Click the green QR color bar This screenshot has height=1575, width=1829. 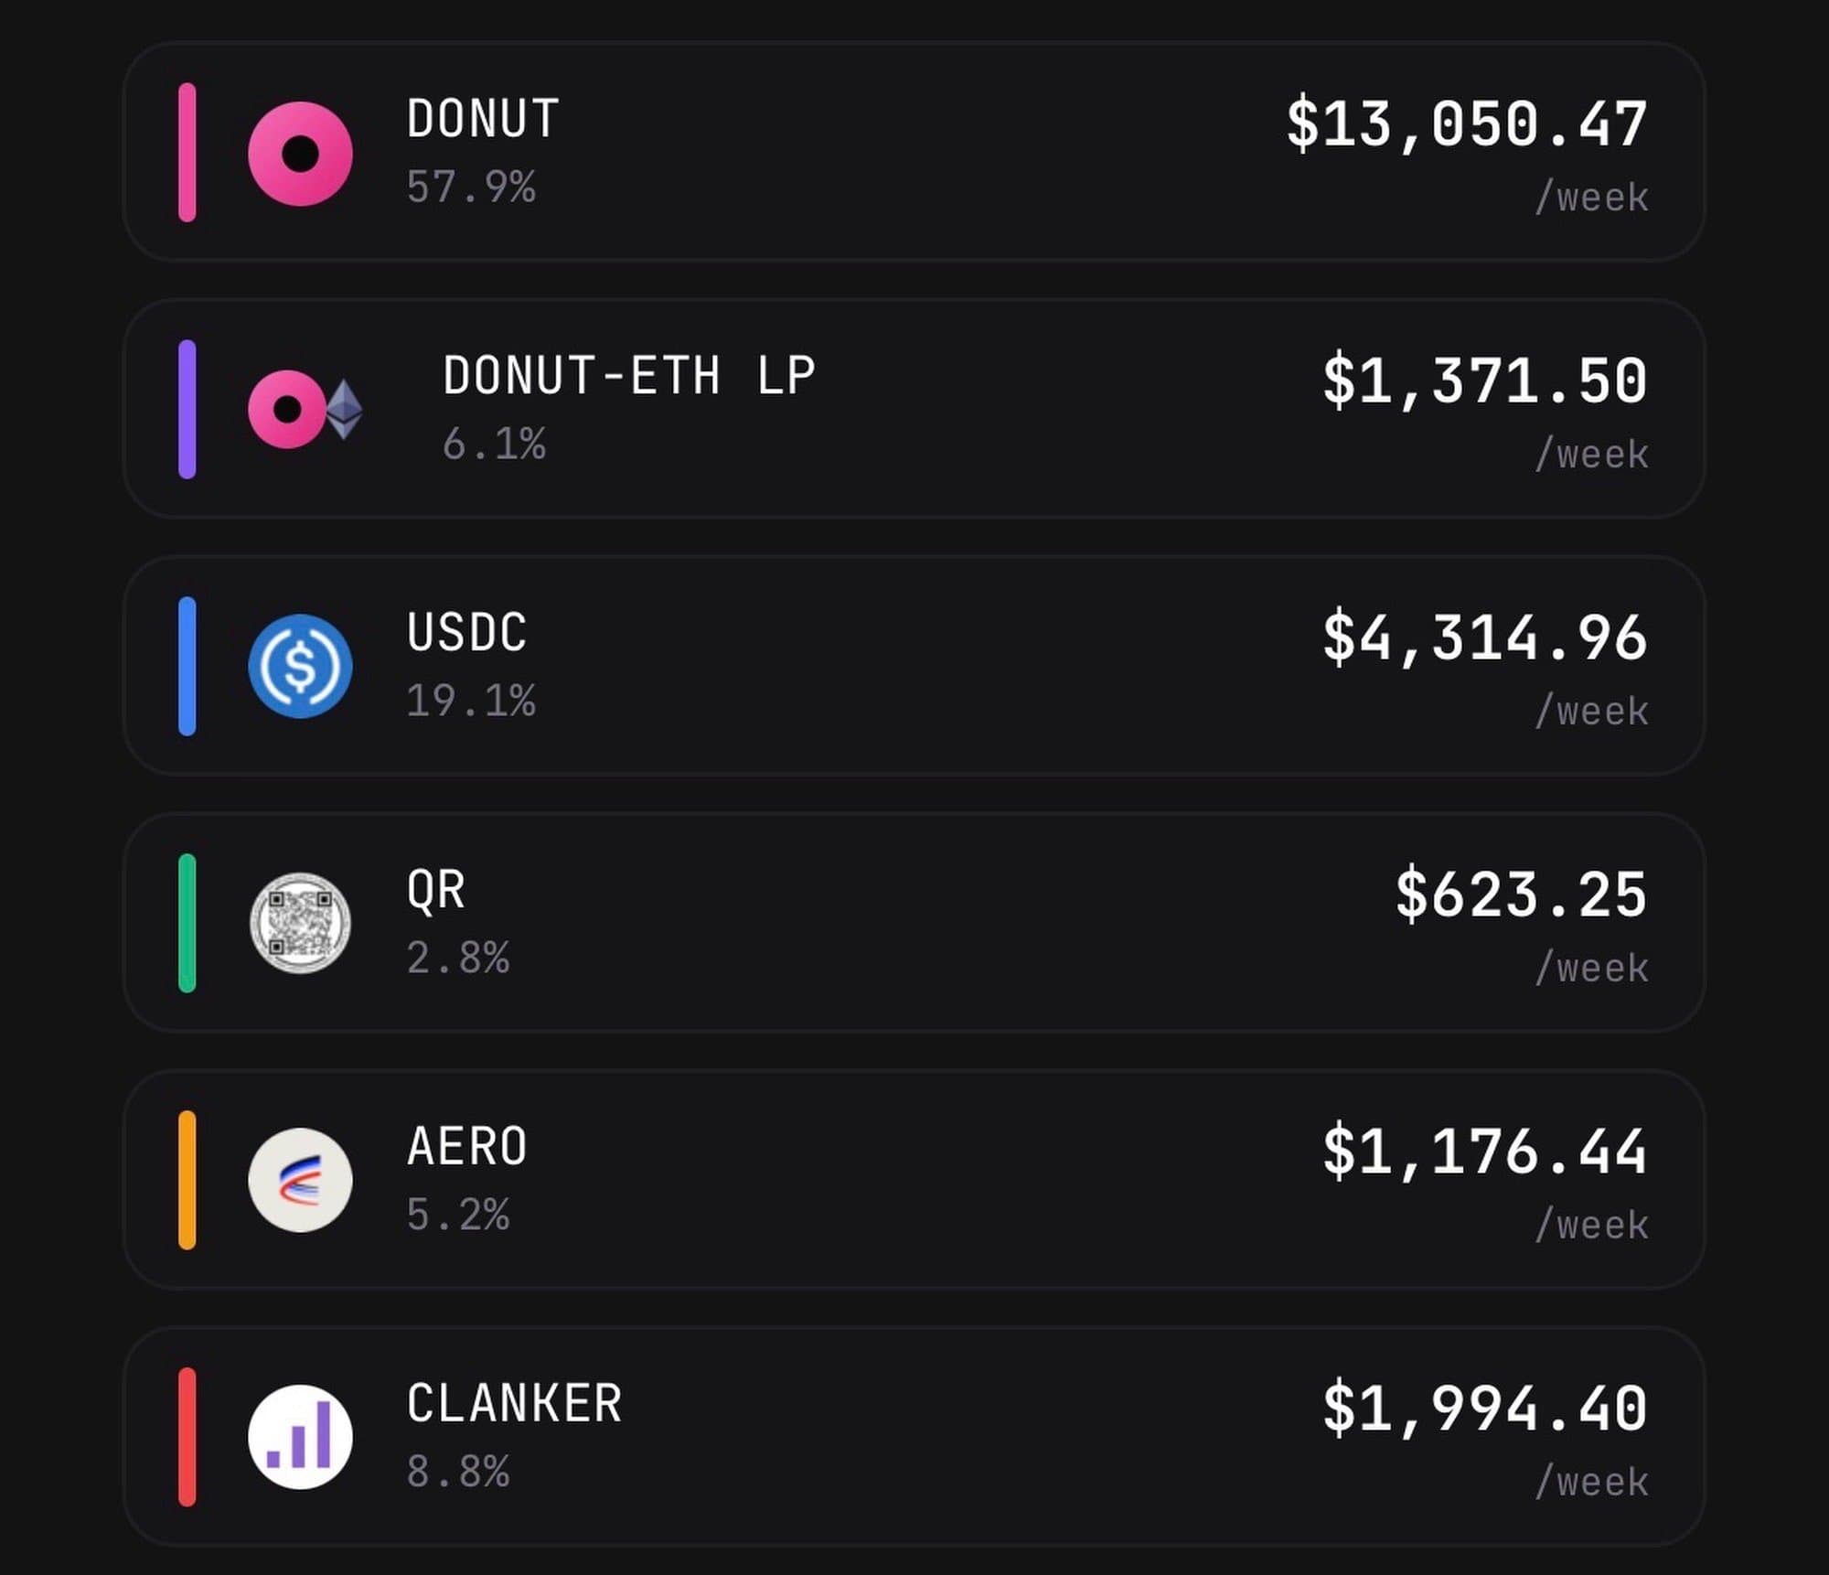pyautogui.click(x=187, y=923)
